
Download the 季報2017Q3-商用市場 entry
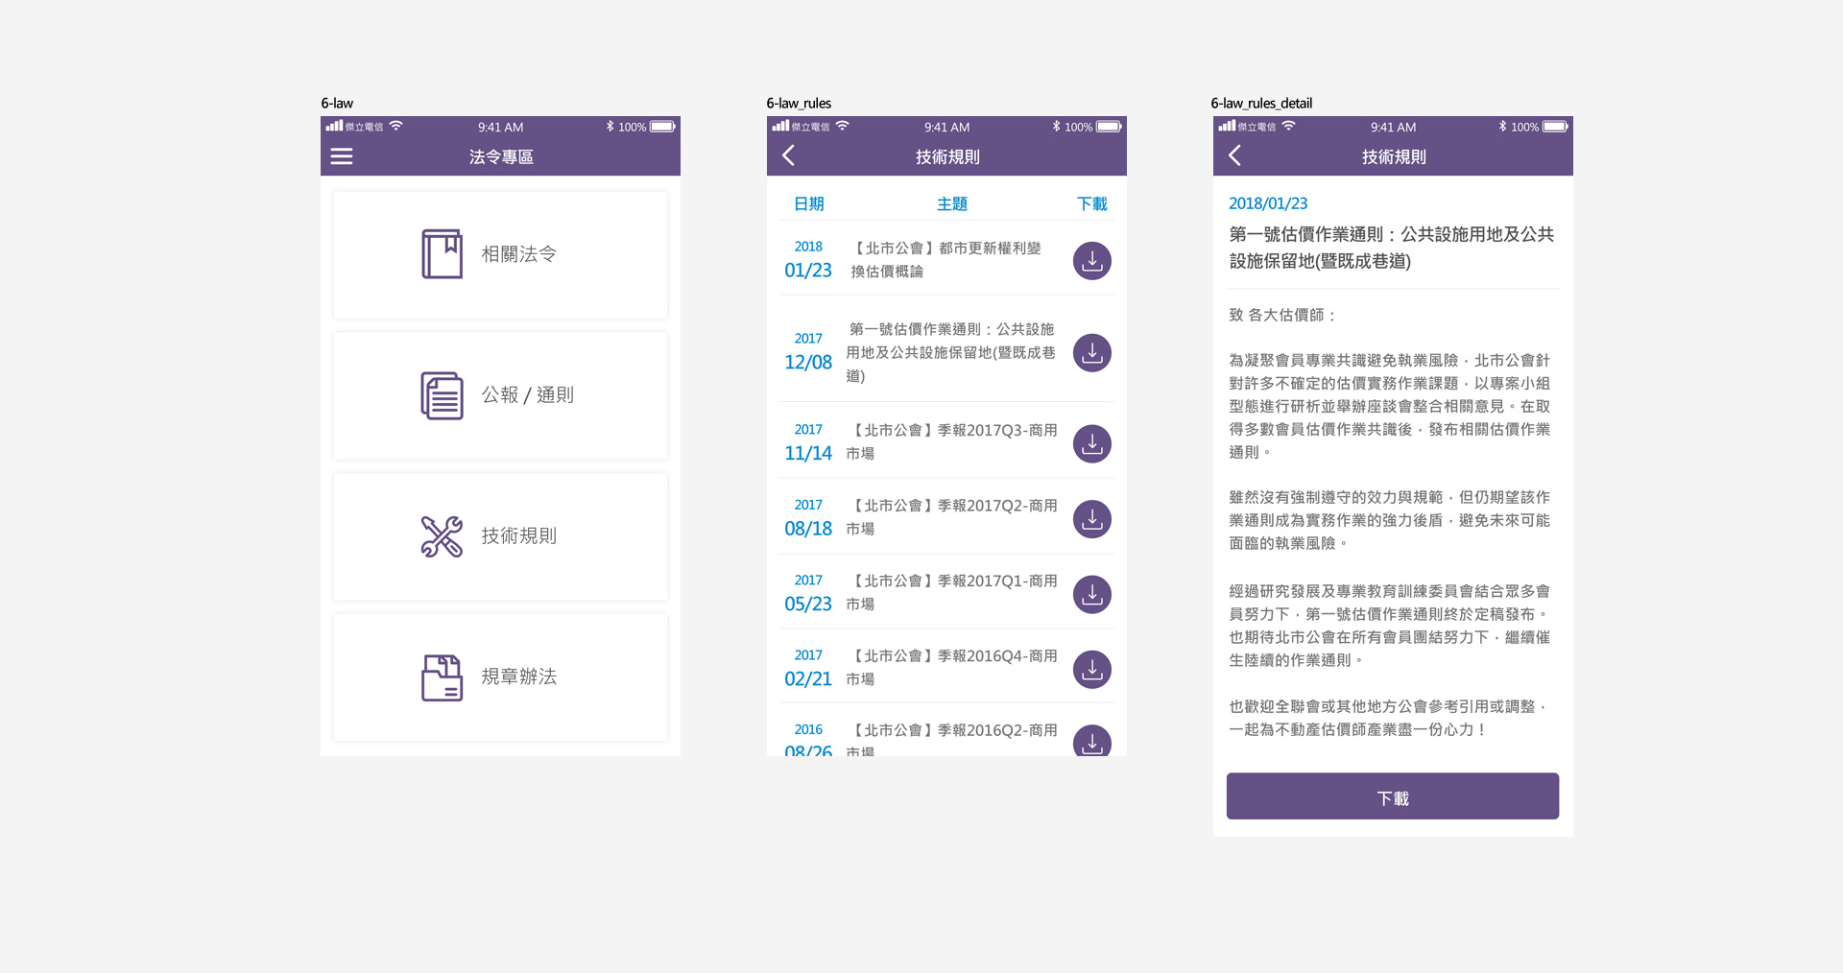pyautogui.click(x=1091, y=444)
